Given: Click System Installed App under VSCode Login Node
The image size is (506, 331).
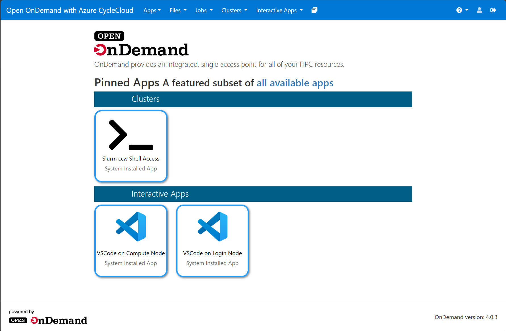Looking at the screenshot, I should point(212,263).
